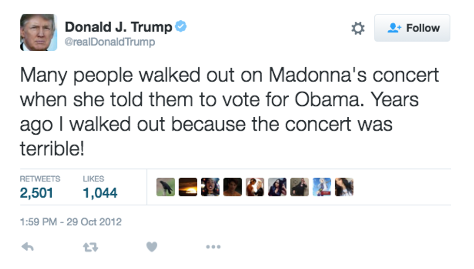This screenshot has width=474, height=269.
Task: Retweet using the retweet arrows icon
Action: [89, 247]
